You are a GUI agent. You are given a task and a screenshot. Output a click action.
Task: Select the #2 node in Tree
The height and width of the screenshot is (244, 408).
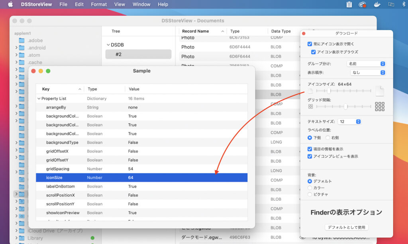138,54
